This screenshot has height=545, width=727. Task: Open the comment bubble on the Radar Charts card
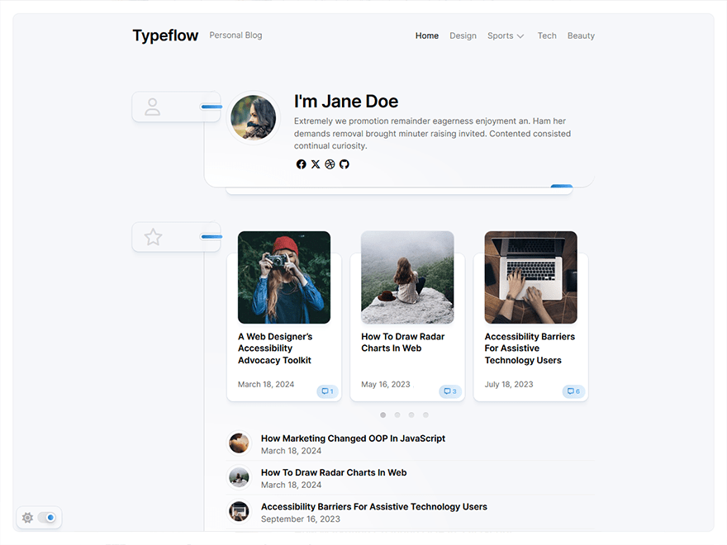point(450,391)
